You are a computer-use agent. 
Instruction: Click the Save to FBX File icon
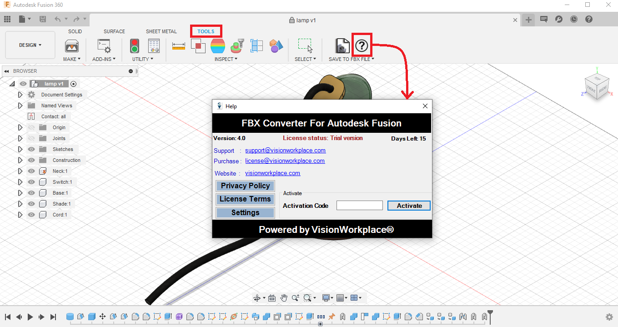tap(342, 45)
